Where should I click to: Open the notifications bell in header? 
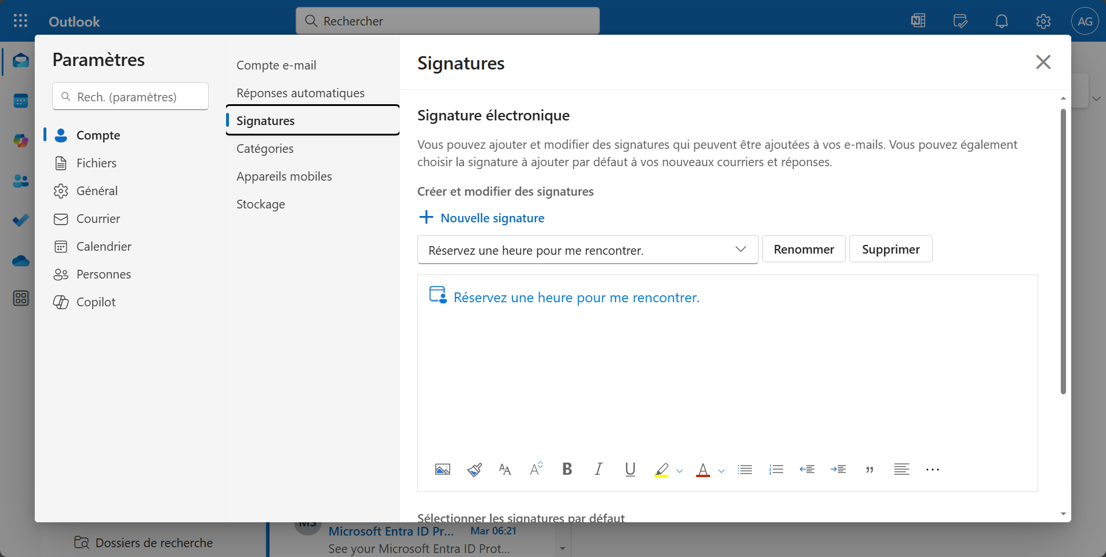click(1001, 21)
